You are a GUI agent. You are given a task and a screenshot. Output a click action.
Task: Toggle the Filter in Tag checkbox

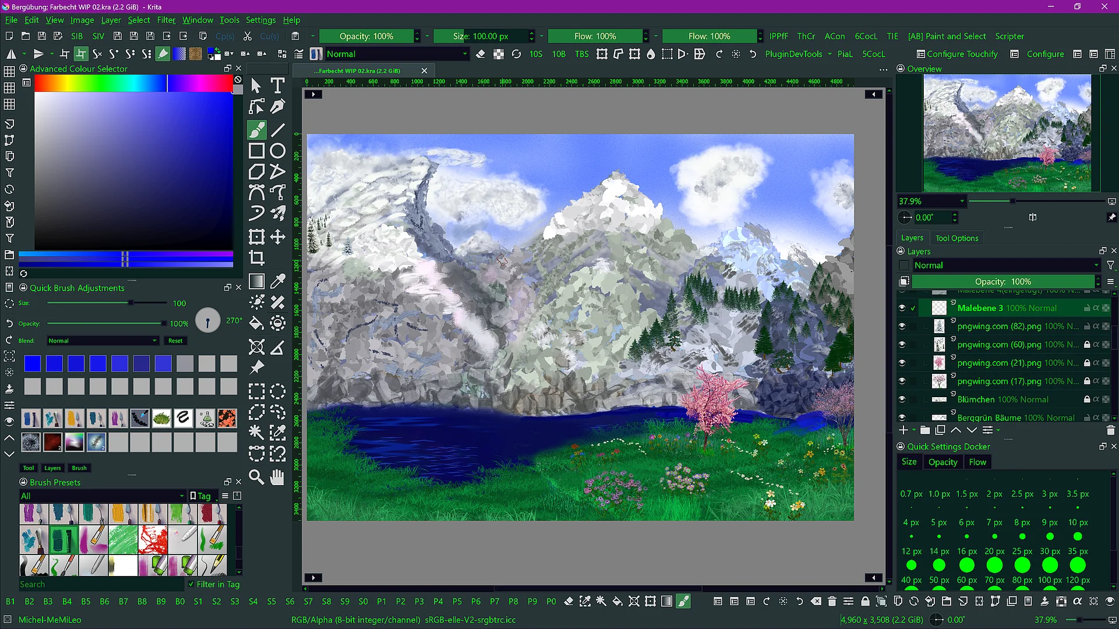191,584
